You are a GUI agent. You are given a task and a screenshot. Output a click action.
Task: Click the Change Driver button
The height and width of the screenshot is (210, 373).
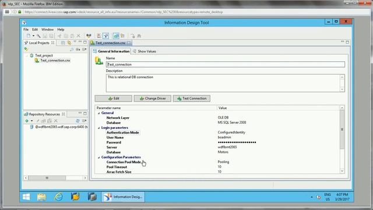153,99
